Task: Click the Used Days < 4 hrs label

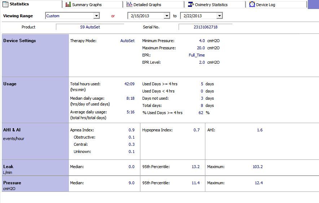Action: [158, 91]
